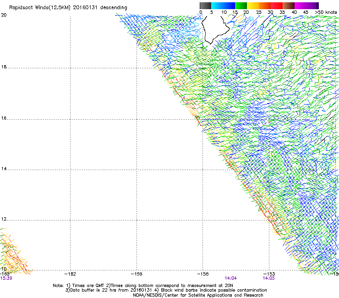Select the blue 10-15 knots legend swatch
The height and width of the screenshot is (298, 339).
(x=229, y=6)
